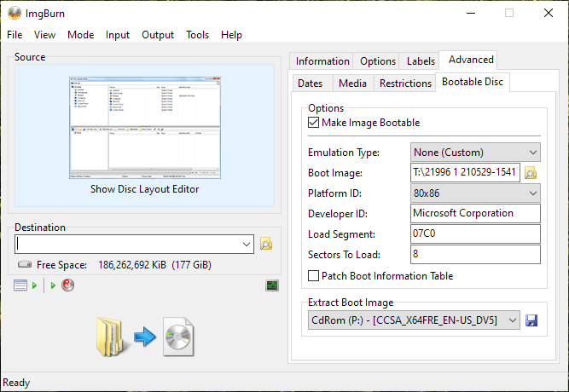Enable Patch Boot Information Table
The height and width of the screenshot is (392, 569).
coord(314,276)
